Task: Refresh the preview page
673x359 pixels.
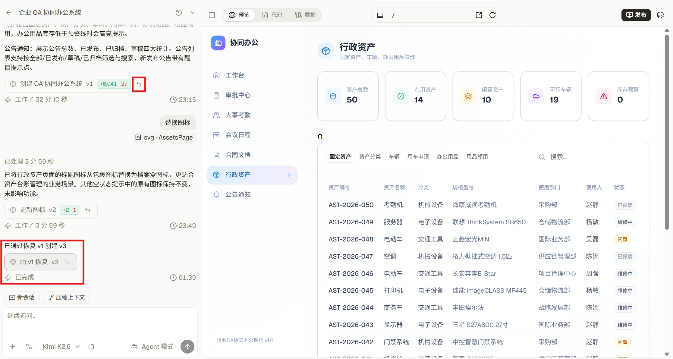Action: pos(492,15)
